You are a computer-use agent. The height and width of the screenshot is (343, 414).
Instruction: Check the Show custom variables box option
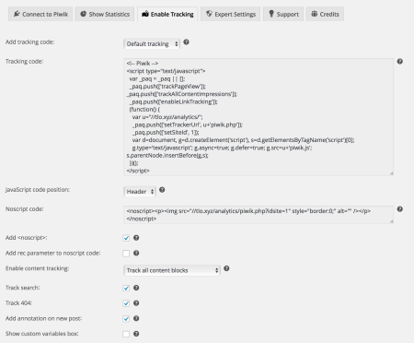tap(126, 334)
